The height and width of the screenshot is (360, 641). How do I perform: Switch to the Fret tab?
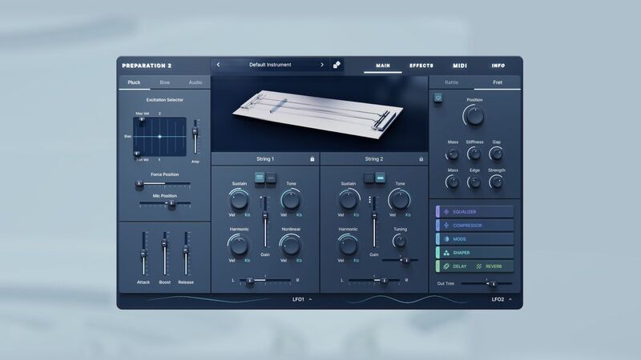coord(498,82)
